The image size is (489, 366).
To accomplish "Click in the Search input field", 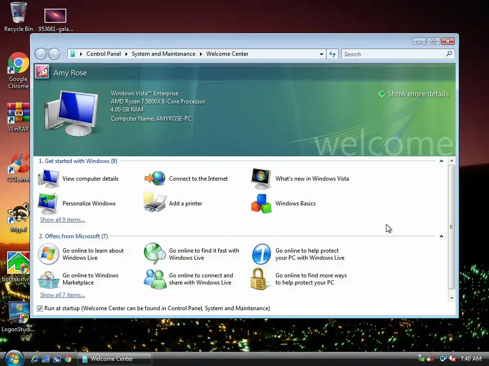I will coord(393,54).
